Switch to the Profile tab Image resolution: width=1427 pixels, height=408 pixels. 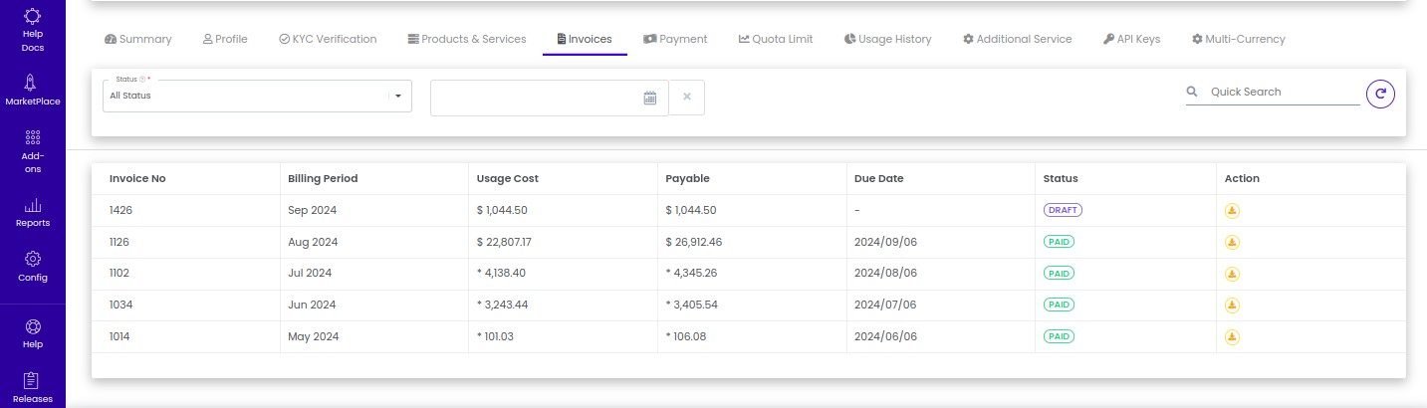(x=225, y=39)
